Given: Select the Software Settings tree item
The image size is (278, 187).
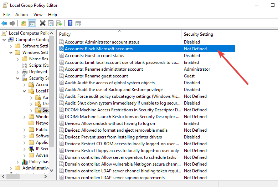Looking at the screenshot, I should click(35, 46).
